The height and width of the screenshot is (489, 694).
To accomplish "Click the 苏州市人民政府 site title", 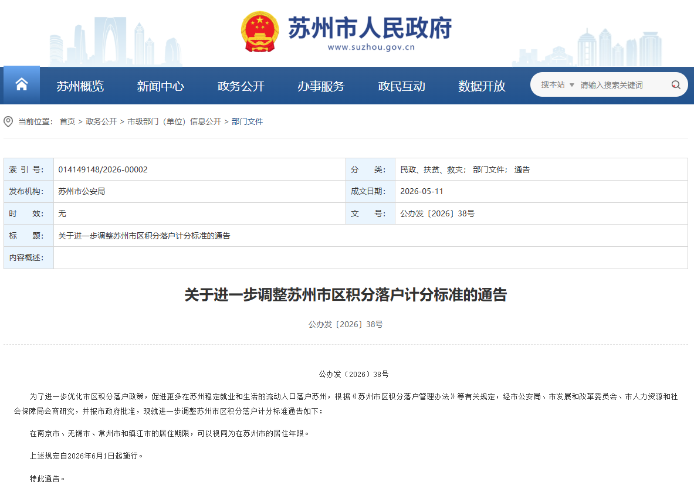I will pos(370,28).
